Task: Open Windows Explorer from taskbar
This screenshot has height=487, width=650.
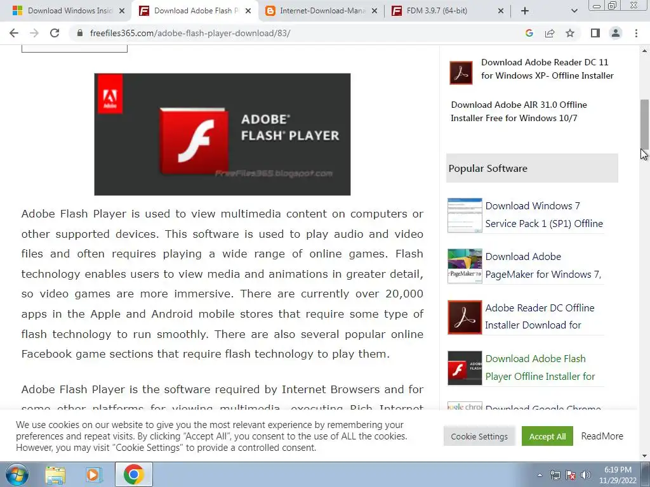Action: 55,474
